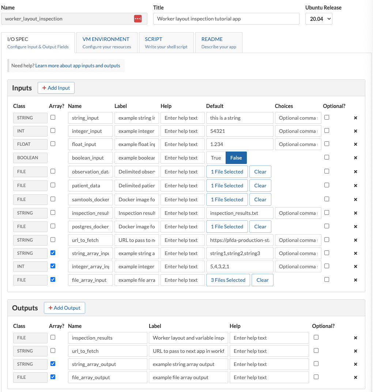The width and height of the screenshot is (373, 392).
Task: Click the red icon in the Name field
Action: [138, 19]
